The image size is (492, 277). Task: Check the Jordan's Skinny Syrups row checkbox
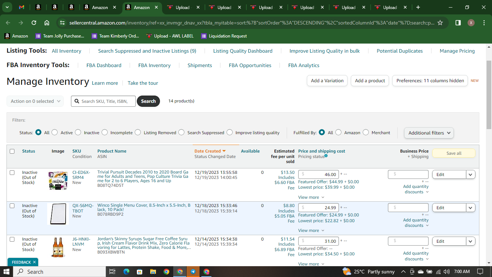[12, 239]
